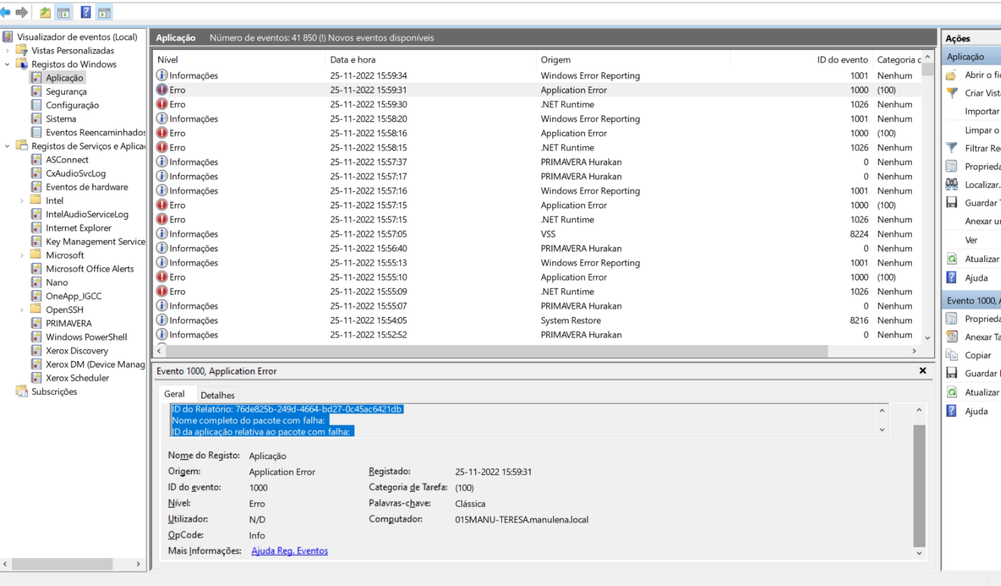Click the Criar Vista personalizada icon
The image size is (1001, 586).
952,93
